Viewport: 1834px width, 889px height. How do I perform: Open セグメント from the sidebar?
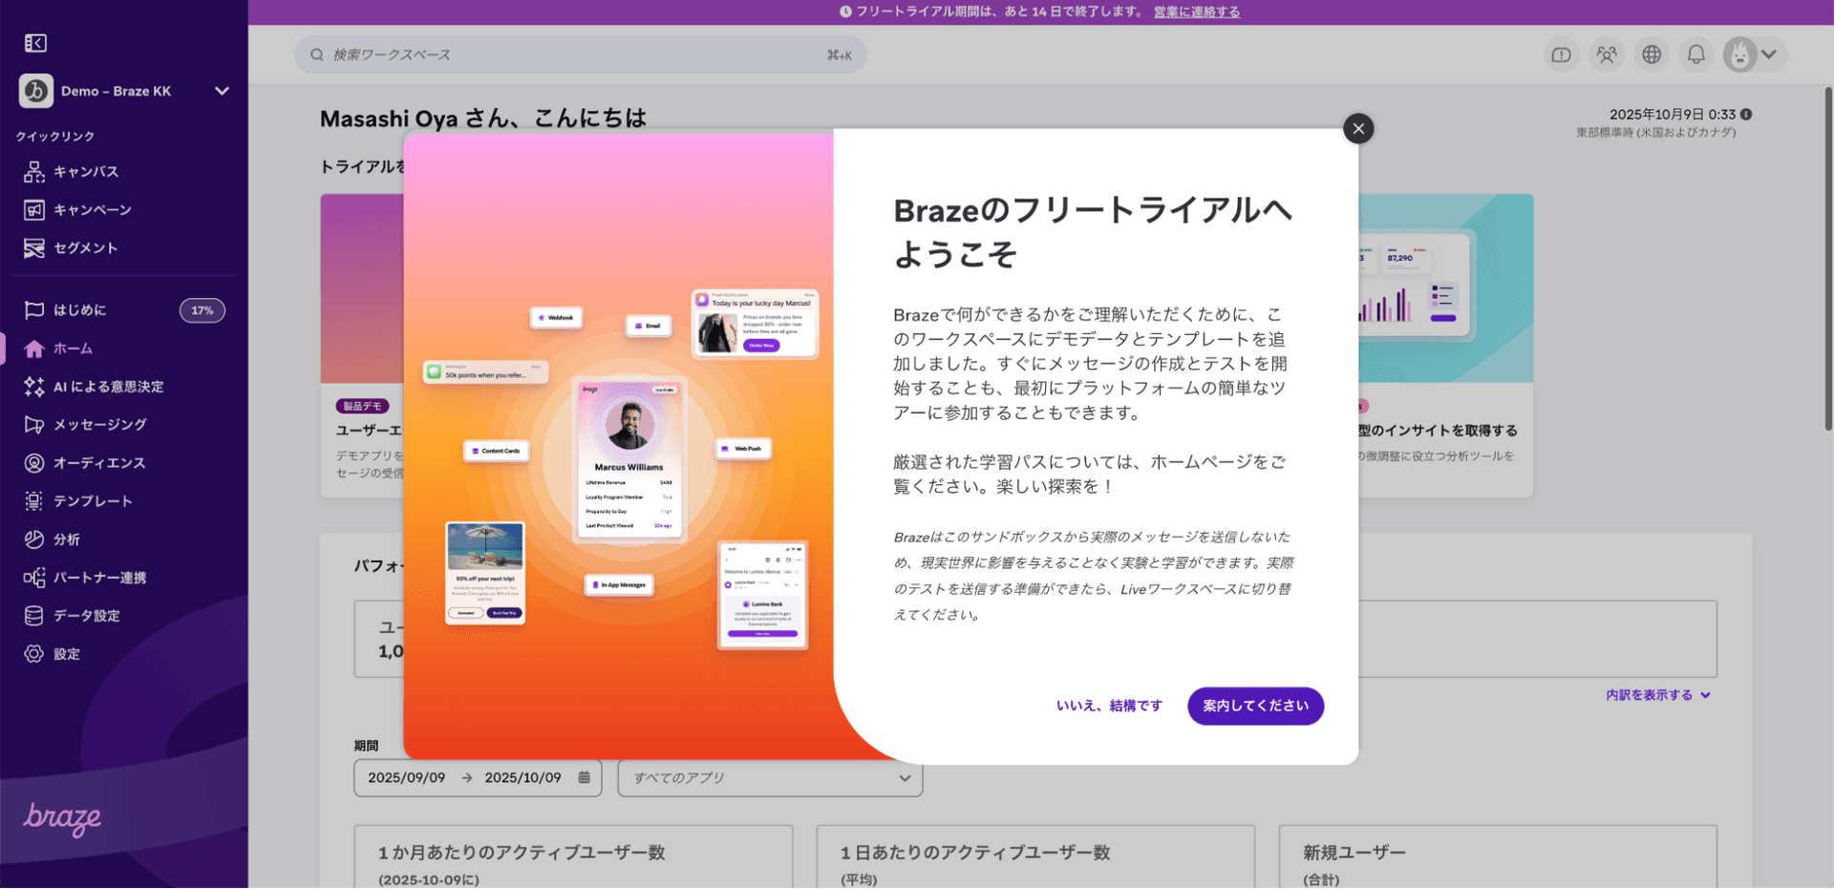[33, 247]
